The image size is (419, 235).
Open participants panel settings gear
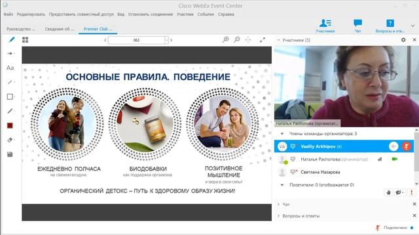(x=403, y=40)
